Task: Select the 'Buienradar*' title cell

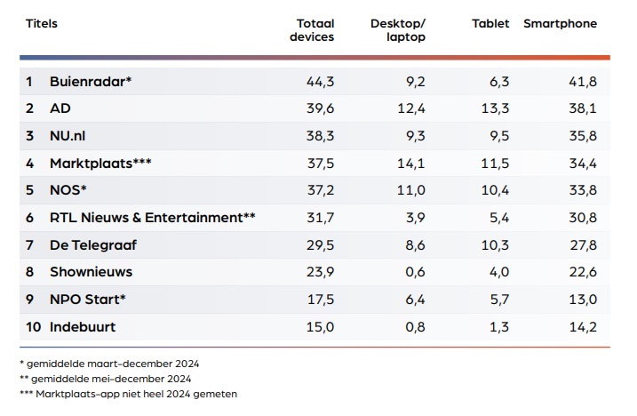Action: tap(91, 81)
